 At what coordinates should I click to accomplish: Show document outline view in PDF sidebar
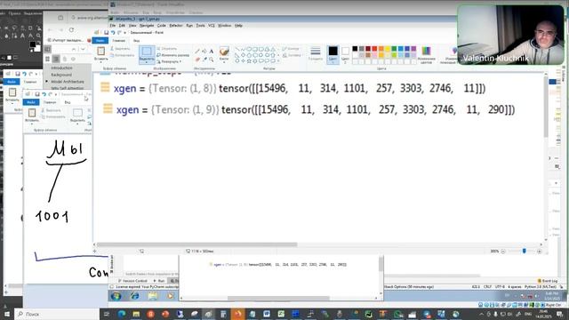(x=56, y=59)
